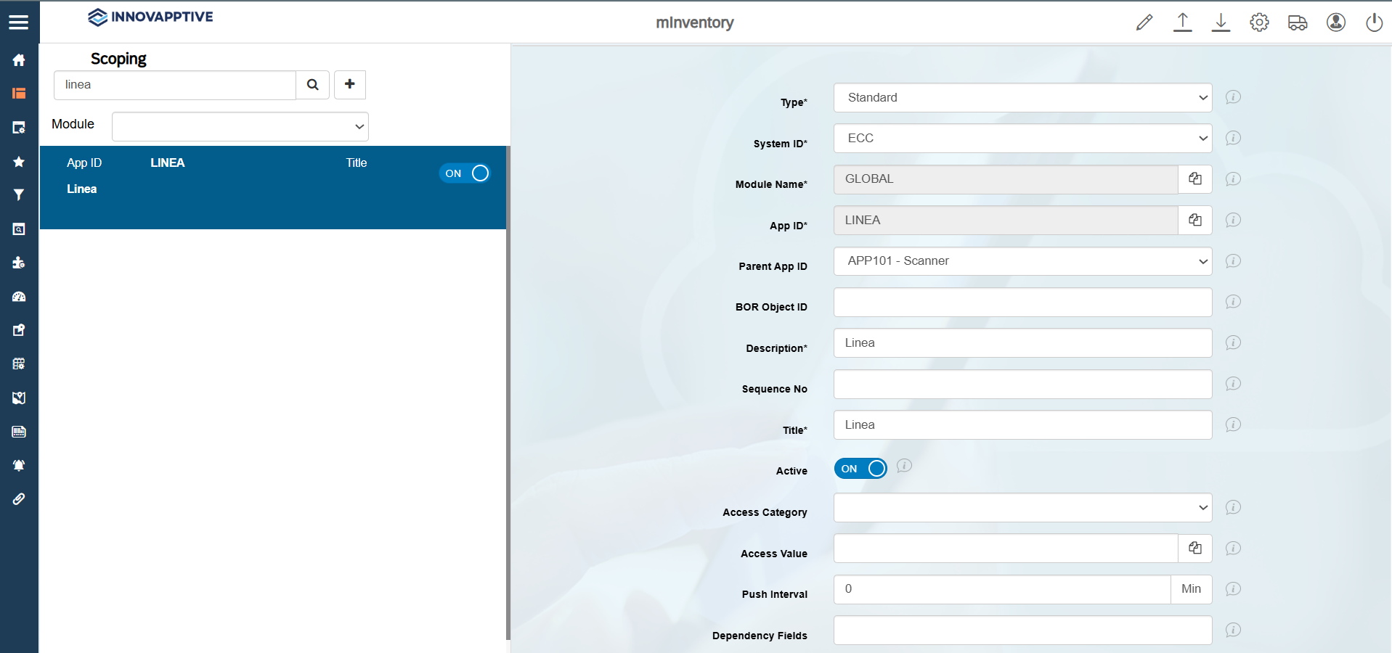Click the info icon next to Type

[1233, 97]
